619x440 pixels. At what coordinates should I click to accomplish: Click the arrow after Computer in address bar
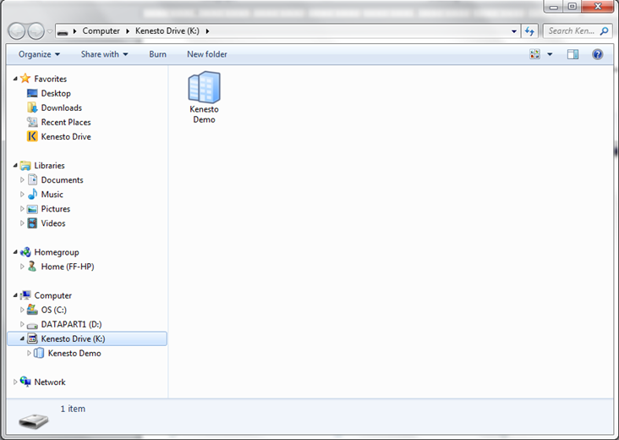pos(128,30)
